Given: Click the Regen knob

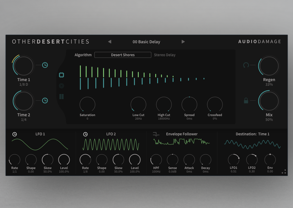Looking at the screenshot, I should coord(269,66).
